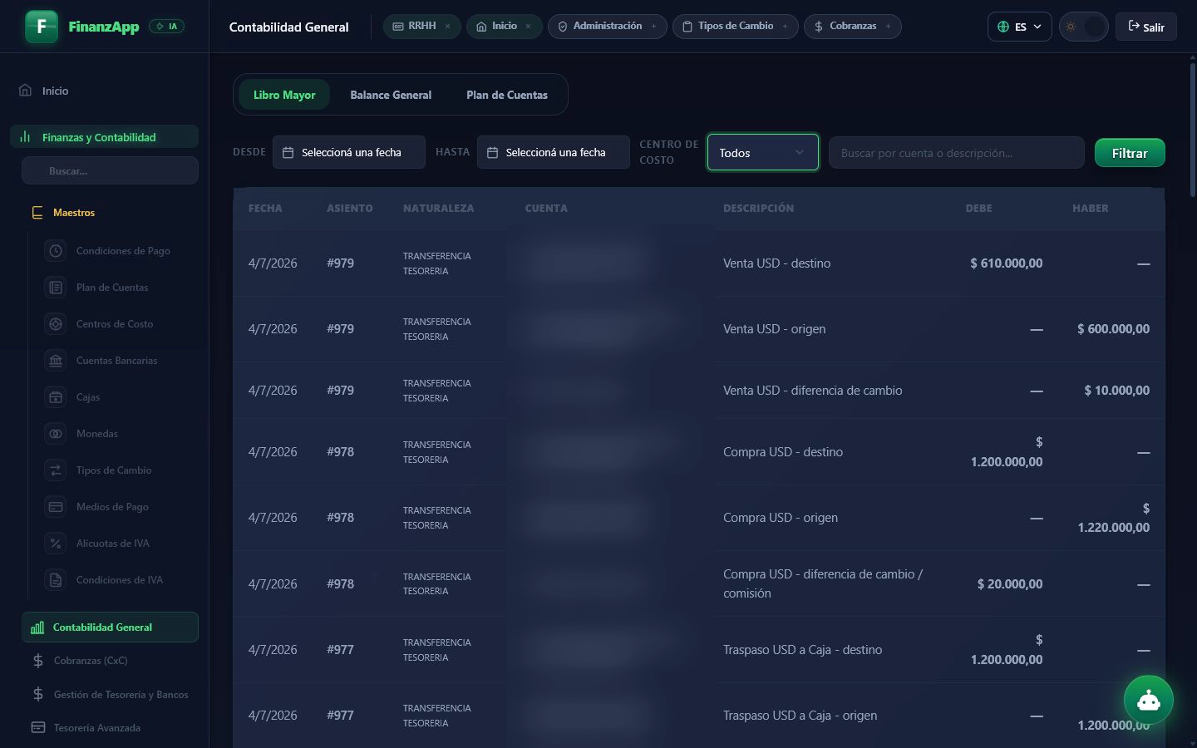The image size is (1197, 748).
Task: Switch to the Libro Mayor tab
Action: pos(284,96)
